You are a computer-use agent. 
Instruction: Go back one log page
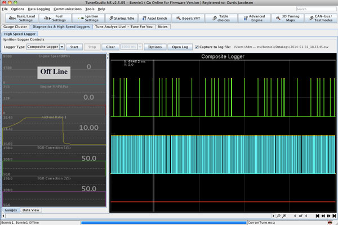[x=323, y=216]
